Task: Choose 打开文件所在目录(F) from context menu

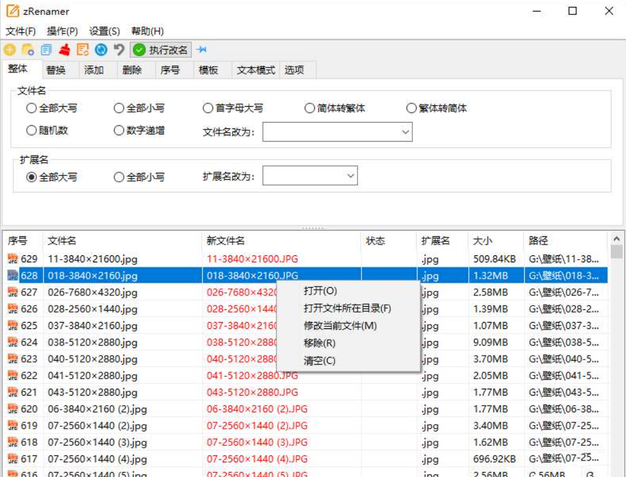Action: (347, 308)
